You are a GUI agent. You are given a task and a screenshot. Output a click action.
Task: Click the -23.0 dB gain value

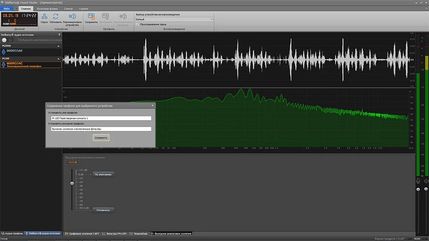click(x=72, y=162)
